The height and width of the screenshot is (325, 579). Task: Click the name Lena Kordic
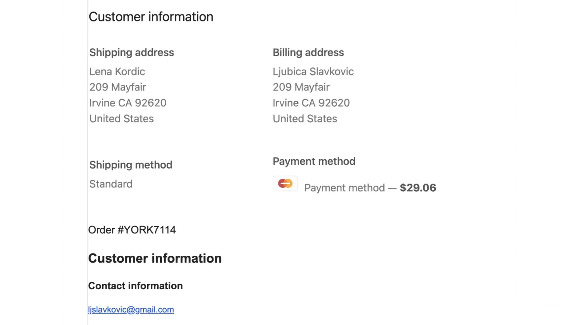point(117,71)
